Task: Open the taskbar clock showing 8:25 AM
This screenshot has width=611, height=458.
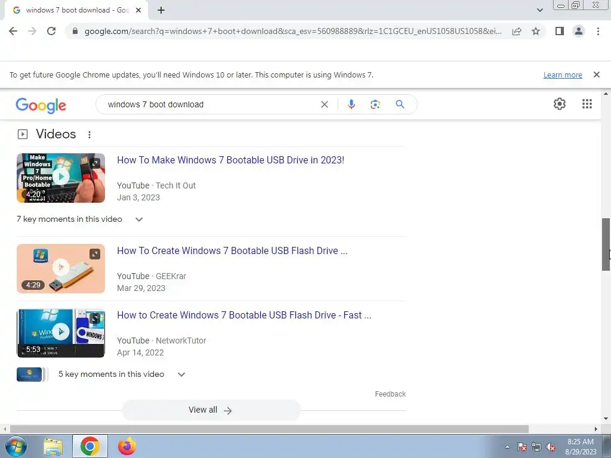Action: (x=581, y=447)
